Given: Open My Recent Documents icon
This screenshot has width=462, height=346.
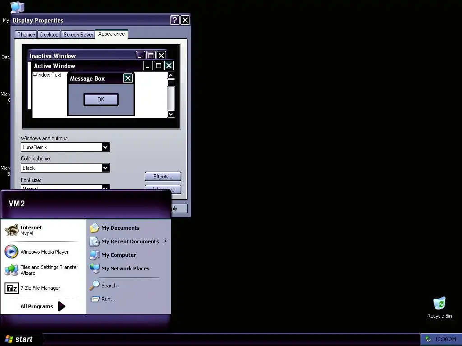Looking at the screenshot, I should point(95,241).
